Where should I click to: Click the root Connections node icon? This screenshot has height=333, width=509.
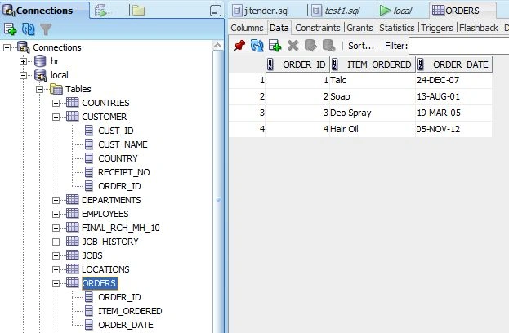coord(24,47)
